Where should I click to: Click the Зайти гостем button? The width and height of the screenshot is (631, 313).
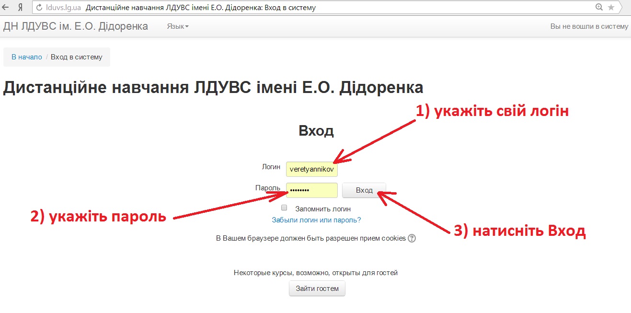tap(317, 289)
